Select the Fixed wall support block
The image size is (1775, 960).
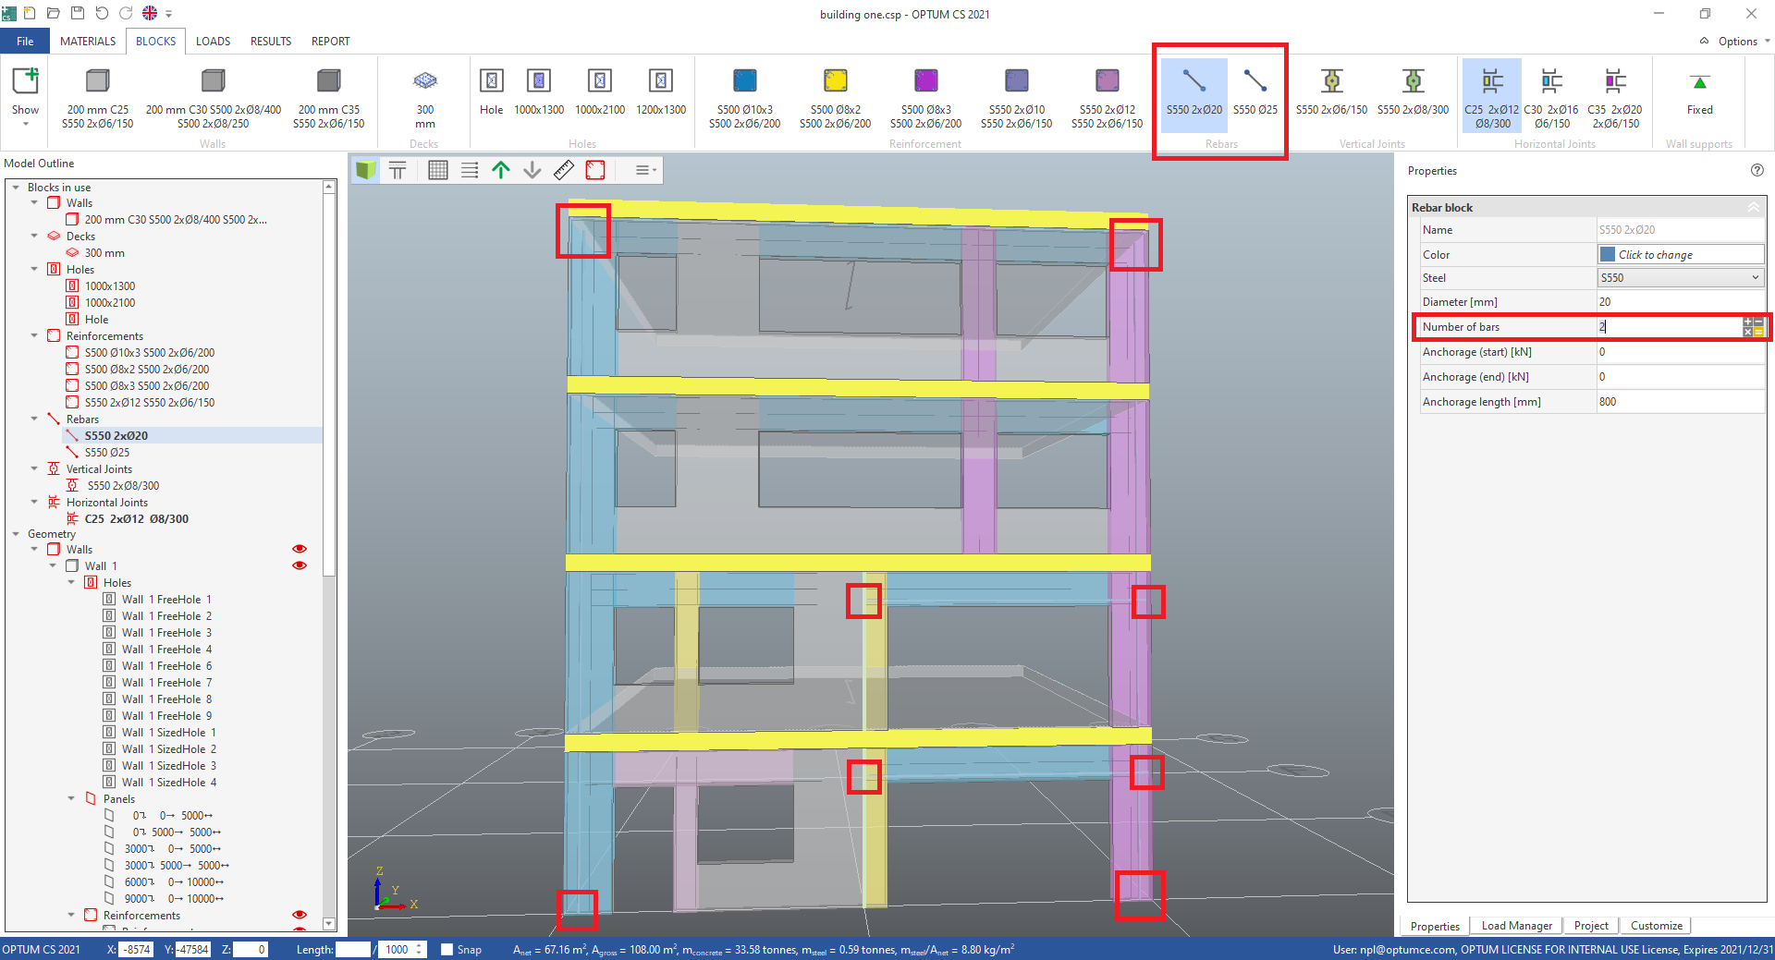pyautogui.click(x=1699, y=92)
